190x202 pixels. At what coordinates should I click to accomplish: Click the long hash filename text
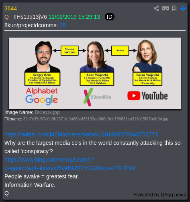[96, 119]
